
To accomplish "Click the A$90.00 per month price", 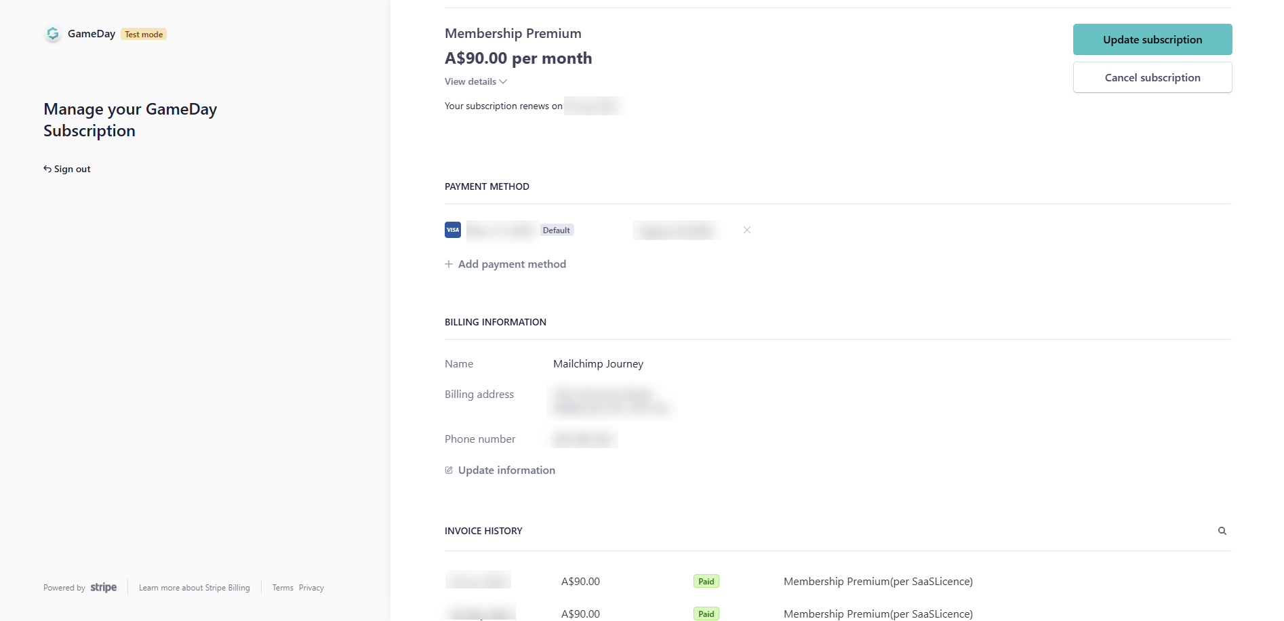I will tap(519, 58).
